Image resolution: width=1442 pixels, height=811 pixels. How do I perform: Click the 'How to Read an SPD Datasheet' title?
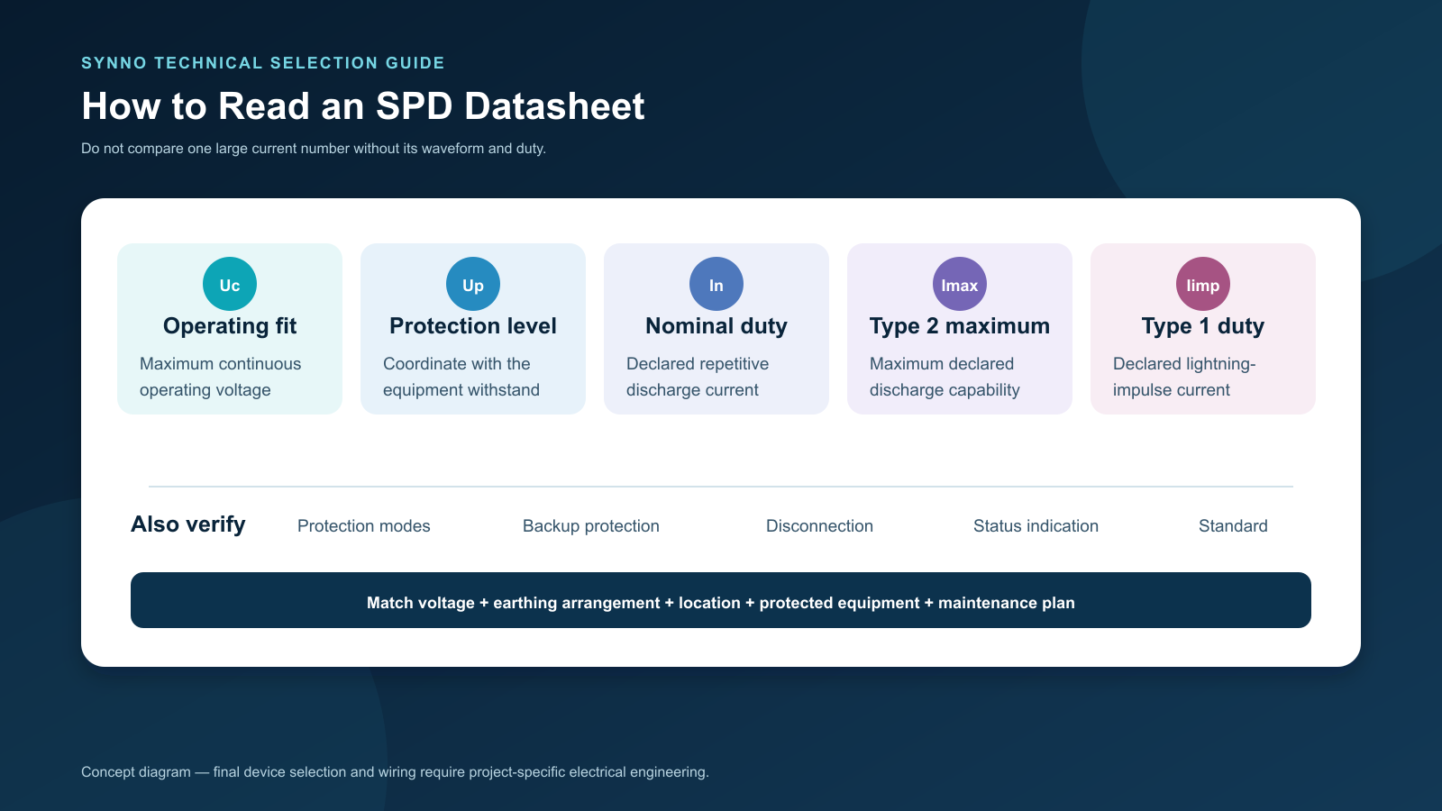[363, 106]
